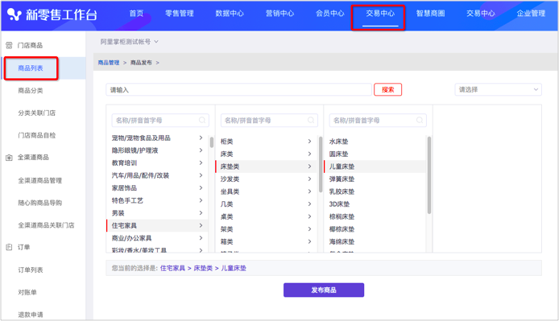Click the 订单 sidebar icon

[x=10, y=247]
